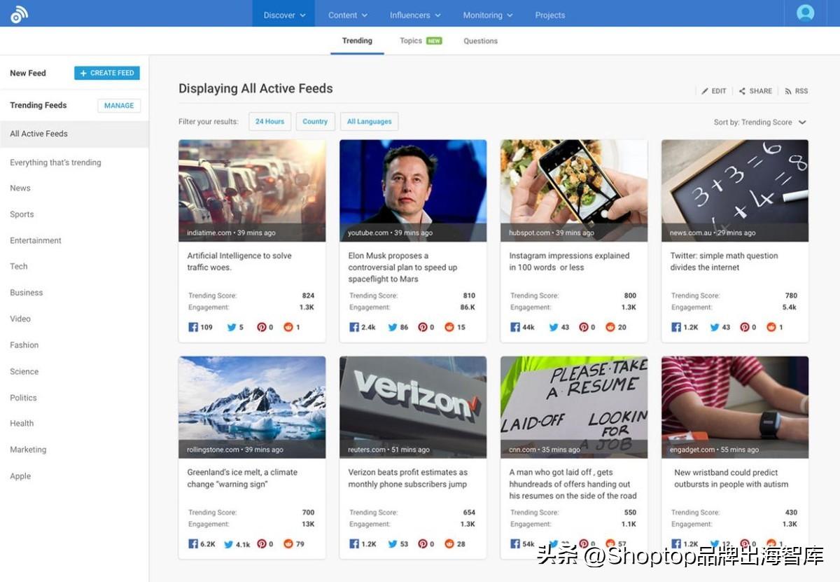
Task: Open the Discover dropdown menu
Action: (284, 15)
